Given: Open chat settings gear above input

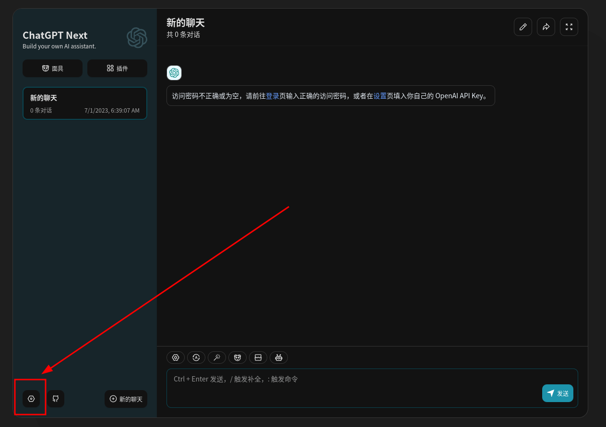Looking at the screenshot, I should click(176, 357).
